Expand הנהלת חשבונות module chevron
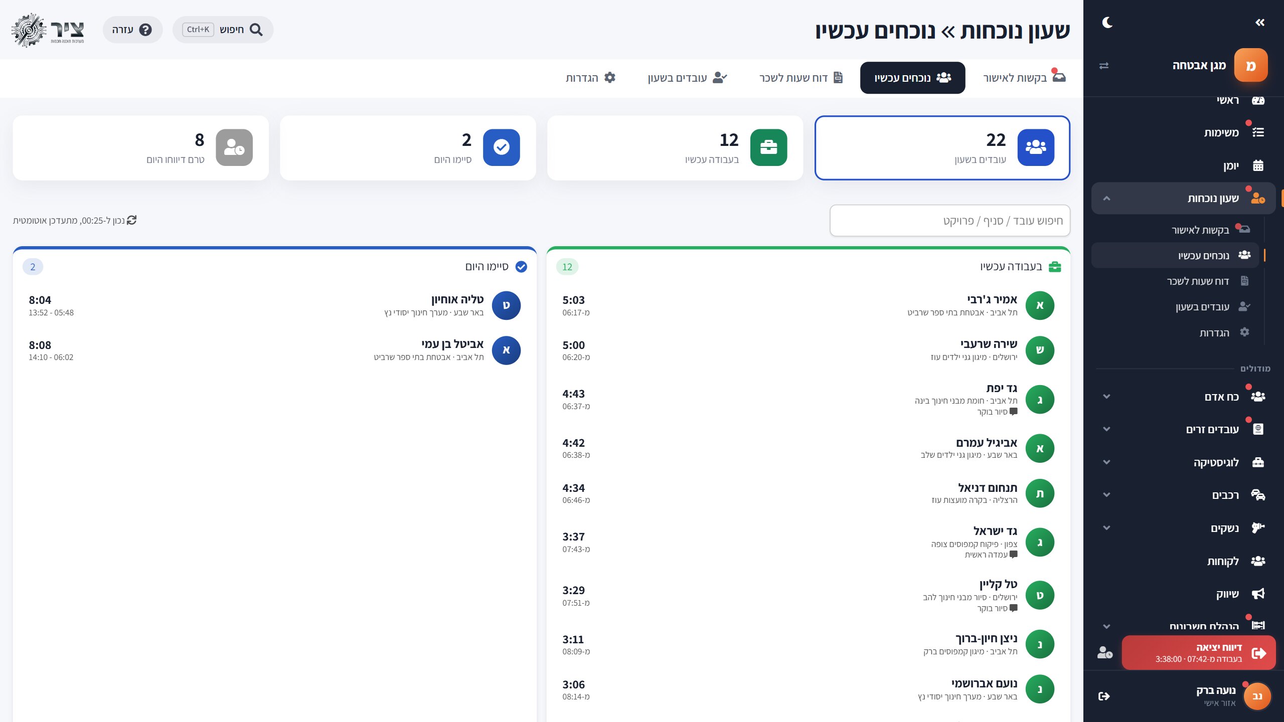Screen dimensions: 1284x722 pos(1106,626)
